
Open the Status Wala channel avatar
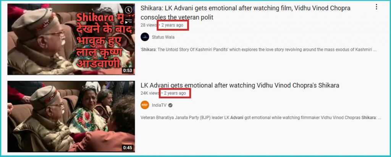coord(145,37)
